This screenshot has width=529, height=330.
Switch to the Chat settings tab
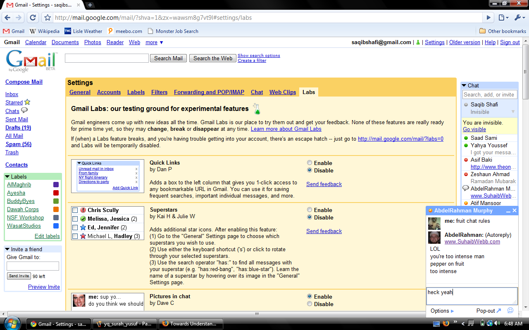[x=257, y=92]
